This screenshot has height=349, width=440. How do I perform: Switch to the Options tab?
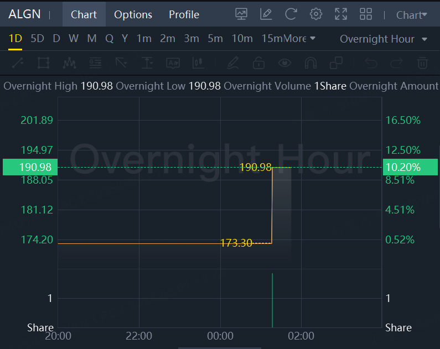(133, 14)
